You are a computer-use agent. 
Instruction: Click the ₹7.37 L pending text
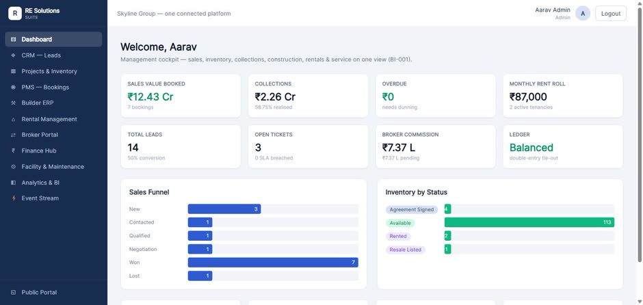(401, 158)
